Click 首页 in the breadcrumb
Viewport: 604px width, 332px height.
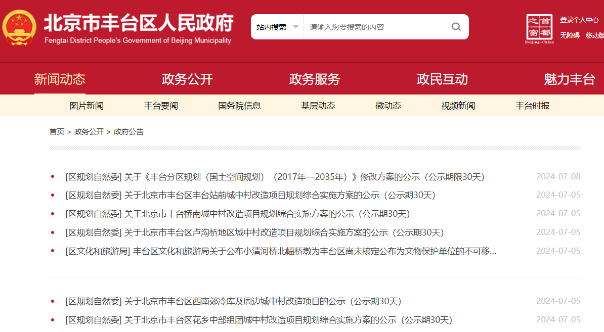(x=57, y=131)
